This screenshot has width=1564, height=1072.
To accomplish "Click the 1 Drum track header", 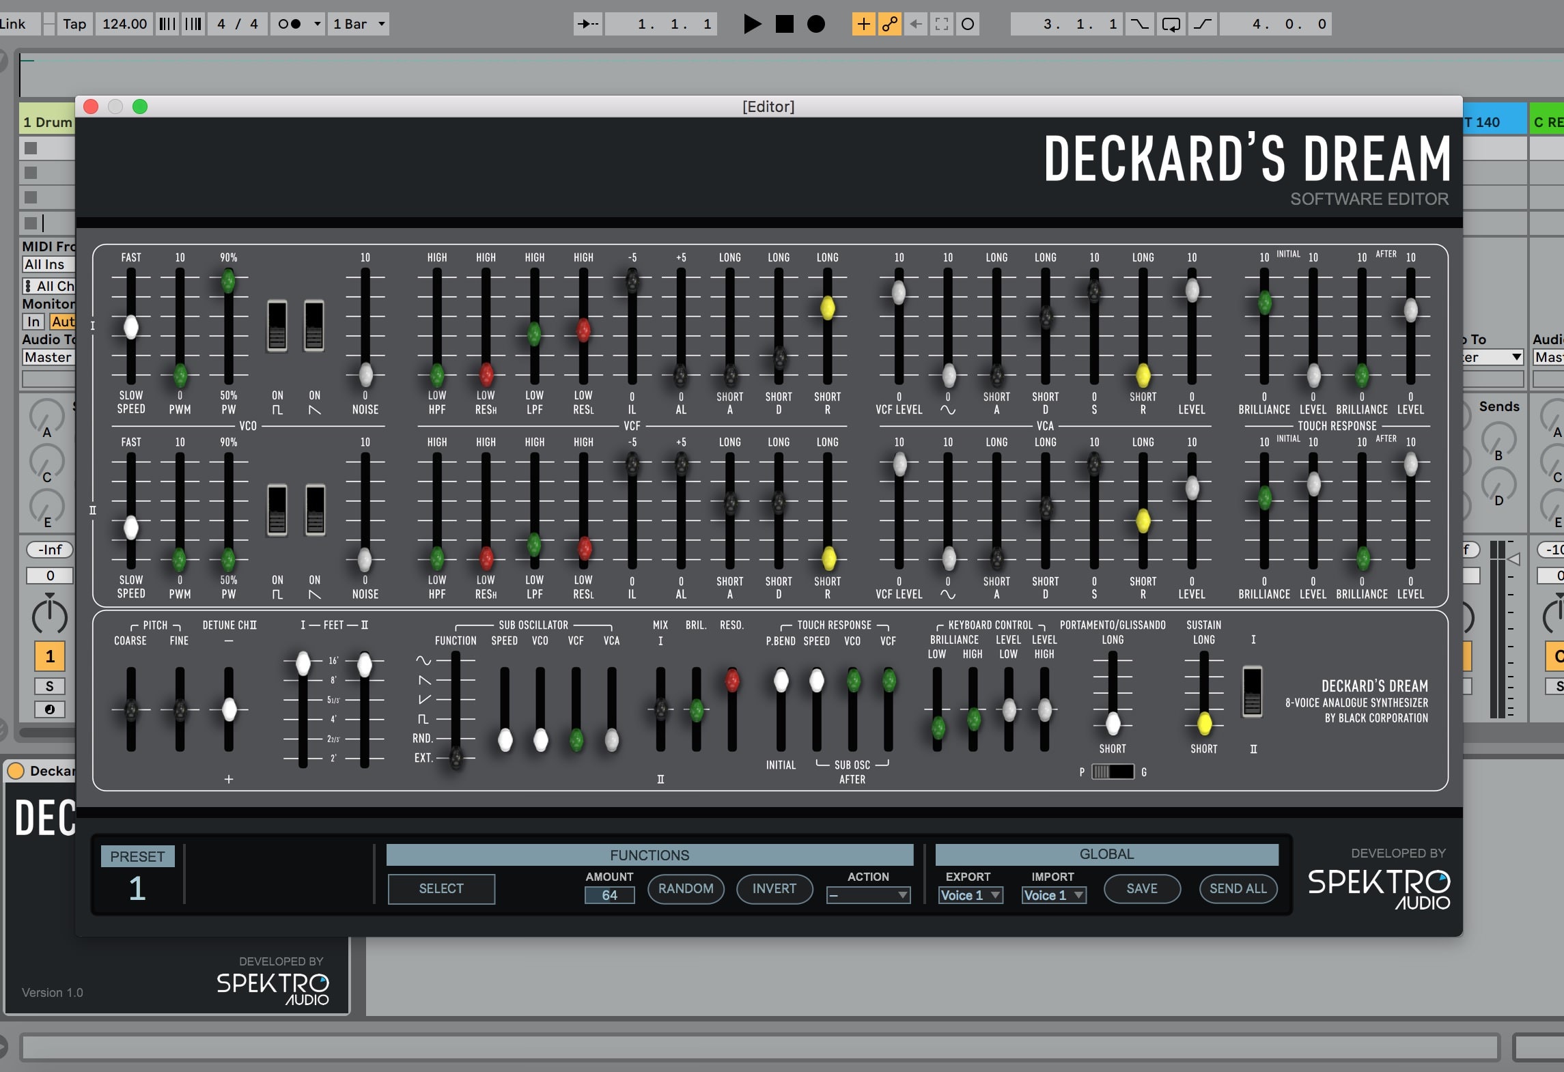I will [x=47, y=122].
